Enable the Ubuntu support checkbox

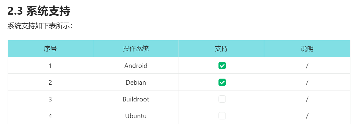[x=222, y=116]
